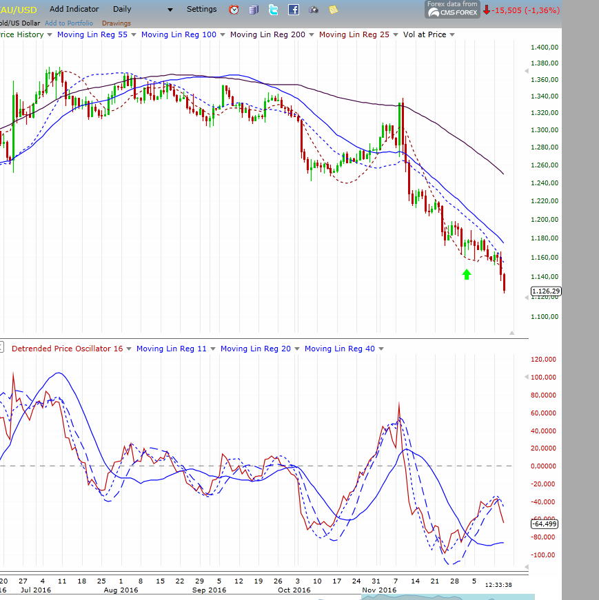The width and height of the screenshot is (599, 600).
Task: Share chart via Twitter icon
Action: pyautogui.click(x=274, y=10)
